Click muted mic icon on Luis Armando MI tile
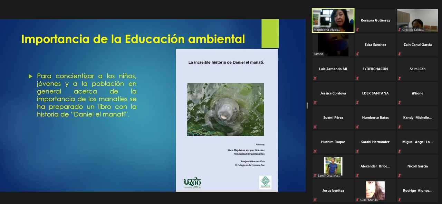The image size is (442, 204). tap(315, 78)
